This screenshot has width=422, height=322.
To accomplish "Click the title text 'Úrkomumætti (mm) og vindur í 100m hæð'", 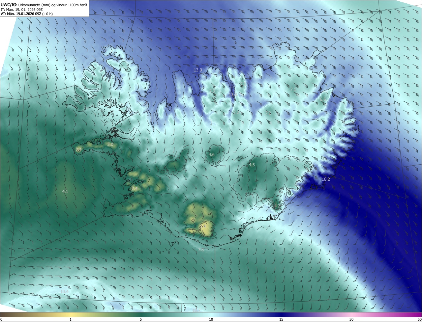I will 52,5.
